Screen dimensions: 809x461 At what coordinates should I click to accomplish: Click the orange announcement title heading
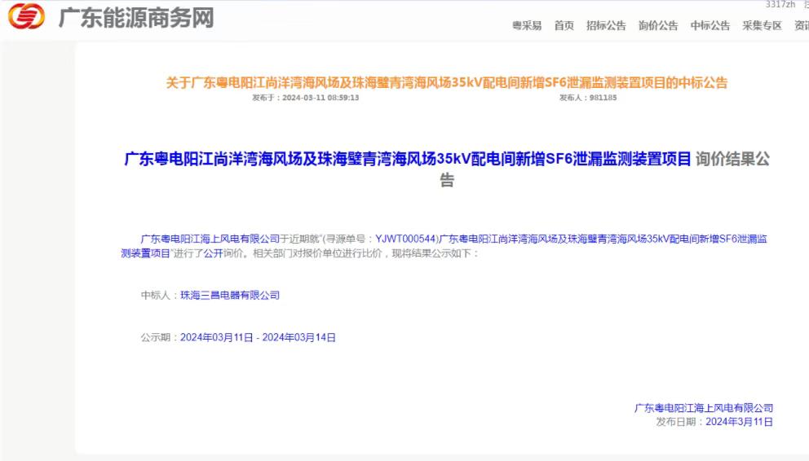tap(446, 82)
